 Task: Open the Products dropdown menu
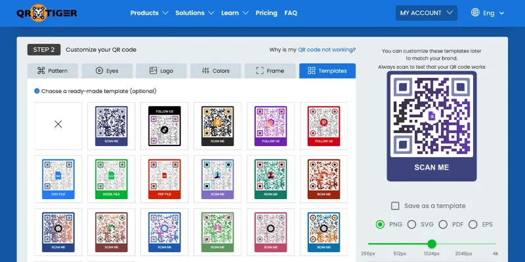150,13
